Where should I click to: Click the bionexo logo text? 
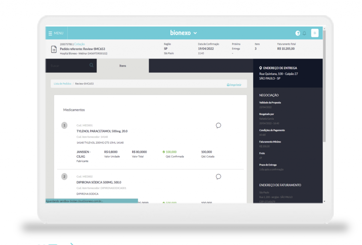(x=180, y=33)
